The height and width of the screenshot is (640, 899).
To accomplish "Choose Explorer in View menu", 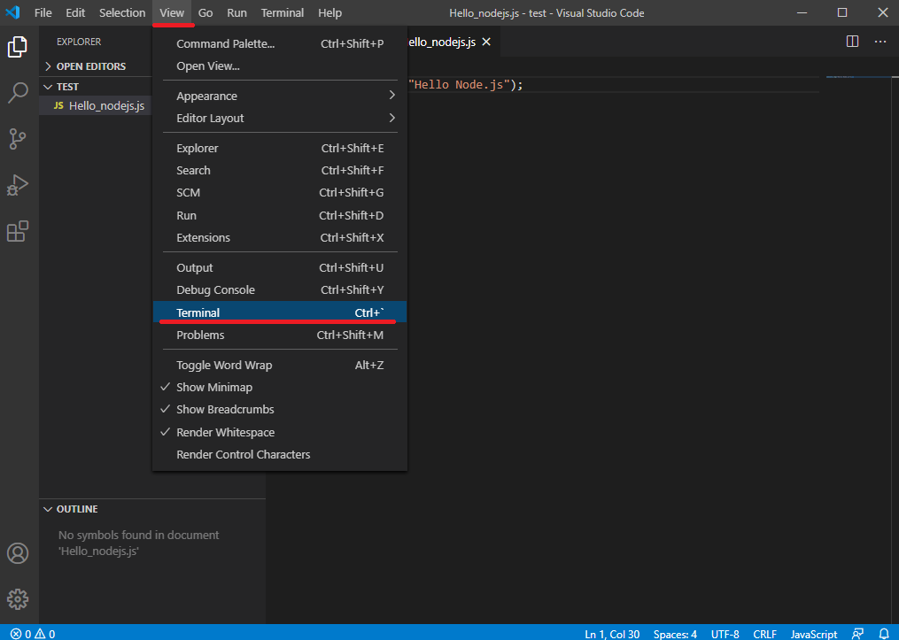I will 280,148.
